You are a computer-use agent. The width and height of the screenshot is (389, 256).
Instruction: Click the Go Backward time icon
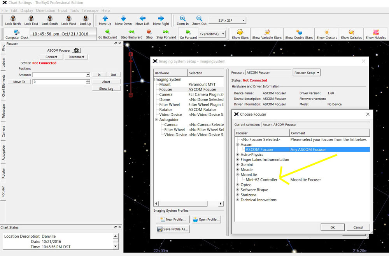point(107,32)
